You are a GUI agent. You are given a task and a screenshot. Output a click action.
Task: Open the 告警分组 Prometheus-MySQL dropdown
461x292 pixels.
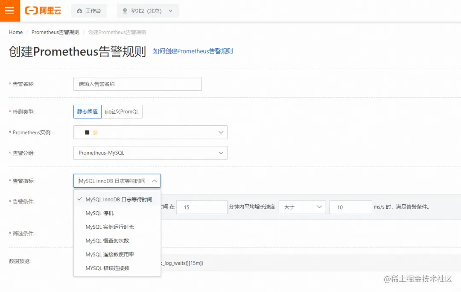pos(150,153)
